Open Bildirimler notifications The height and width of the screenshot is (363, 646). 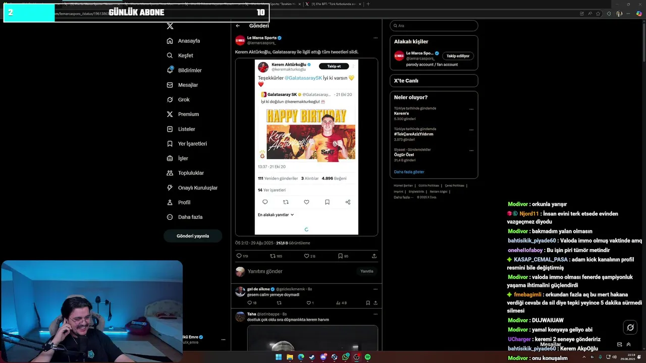click(x=184, y=70)
